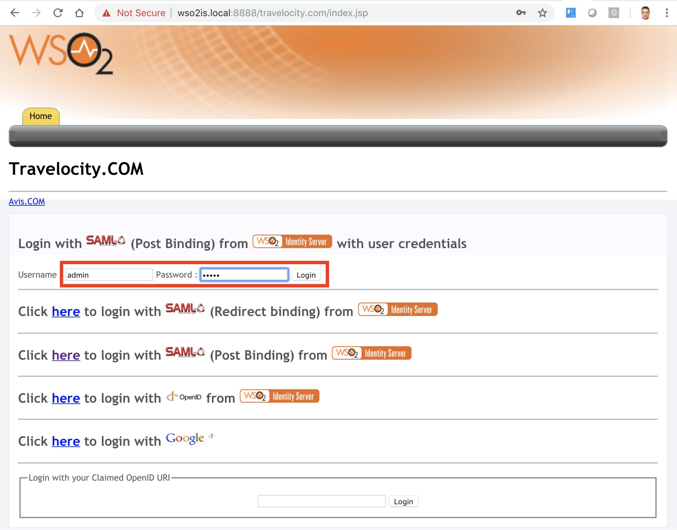
Task: Click the username field containing admin
Action: click(x=109, y=275)
